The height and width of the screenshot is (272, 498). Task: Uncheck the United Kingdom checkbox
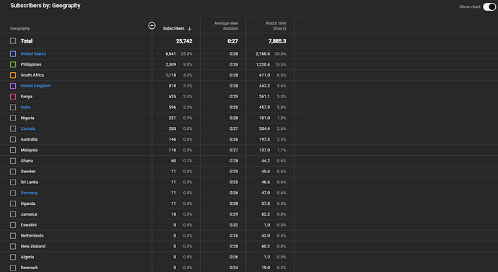[x=13, y=86]
